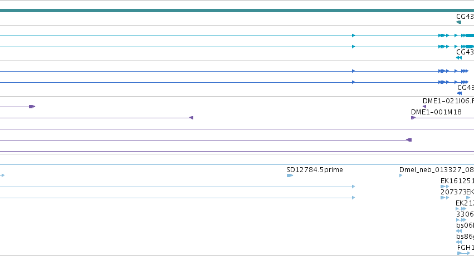
Task: Select the 207373 feature label
Action: (x=453, y=192)
